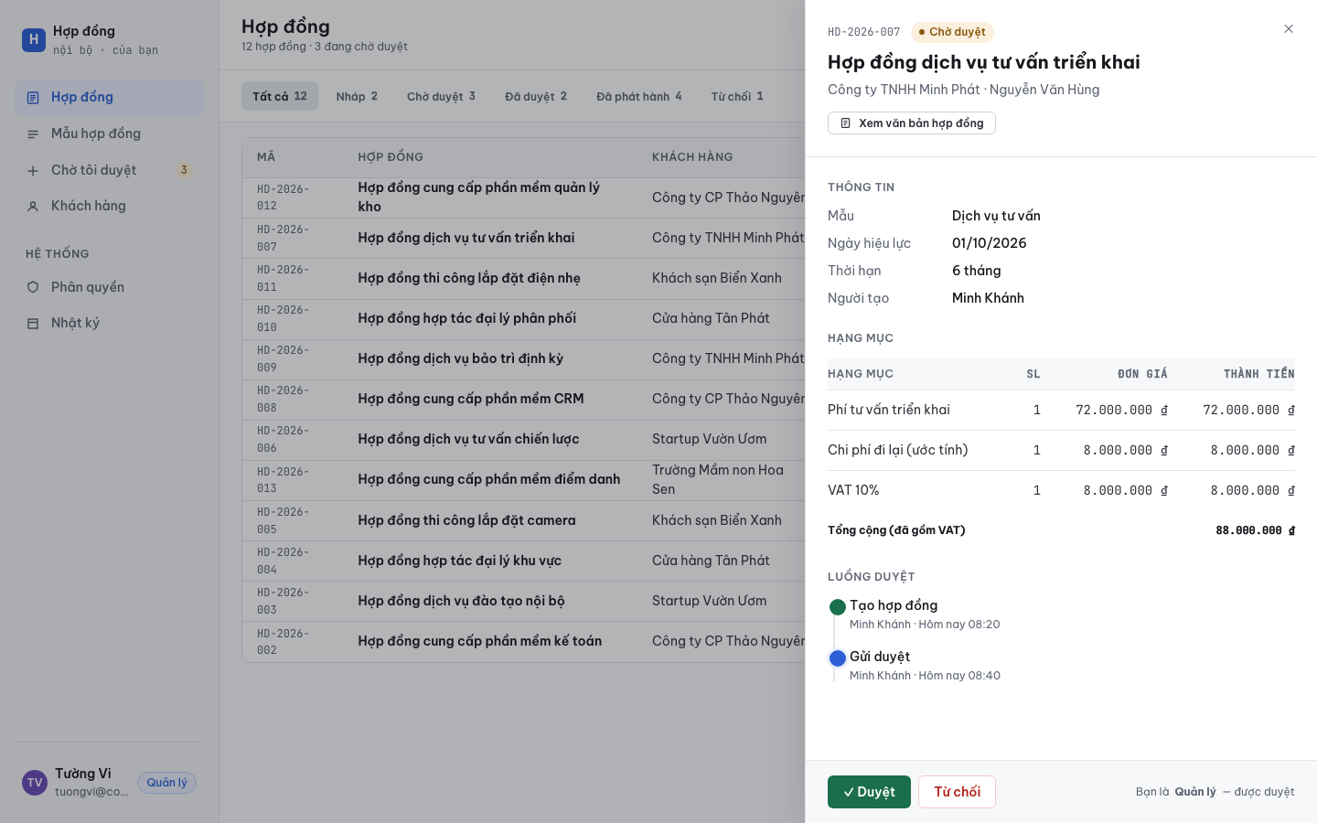Switch to the Nháp tab

point(357,96)
